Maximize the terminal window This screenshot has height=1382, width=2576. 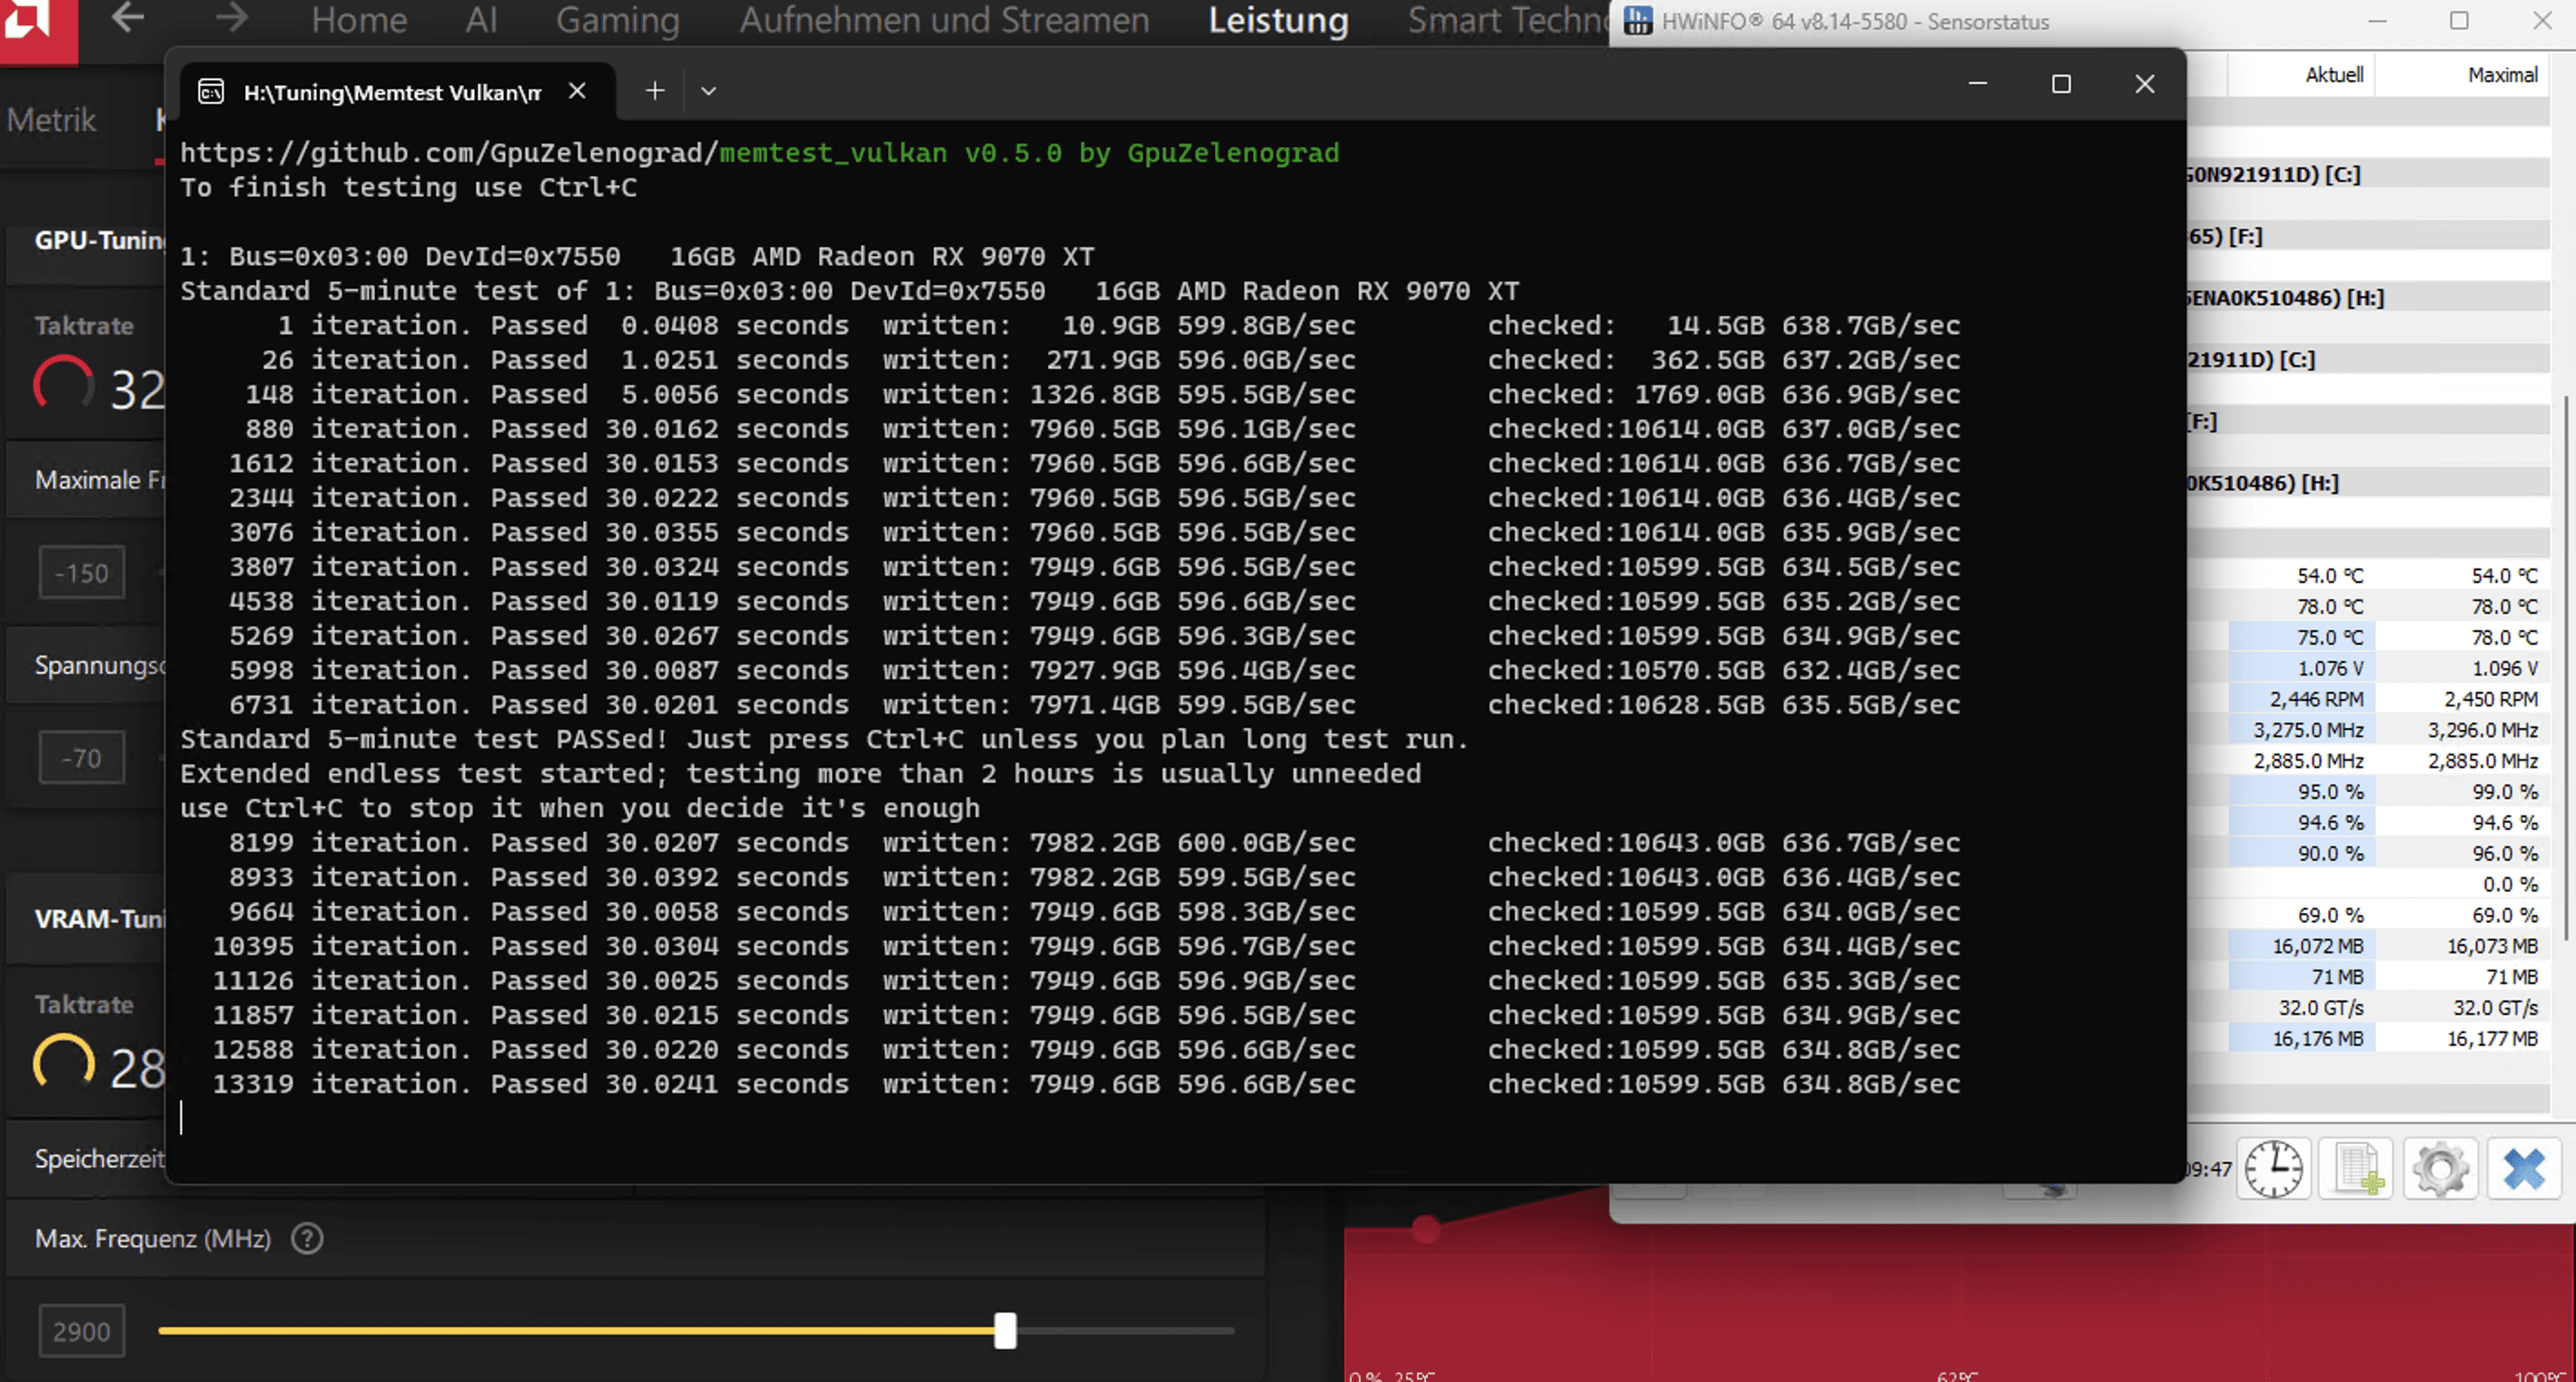(x=2060, y=84)
